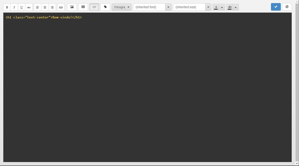Toggle HTML source code view

[94, 7]
